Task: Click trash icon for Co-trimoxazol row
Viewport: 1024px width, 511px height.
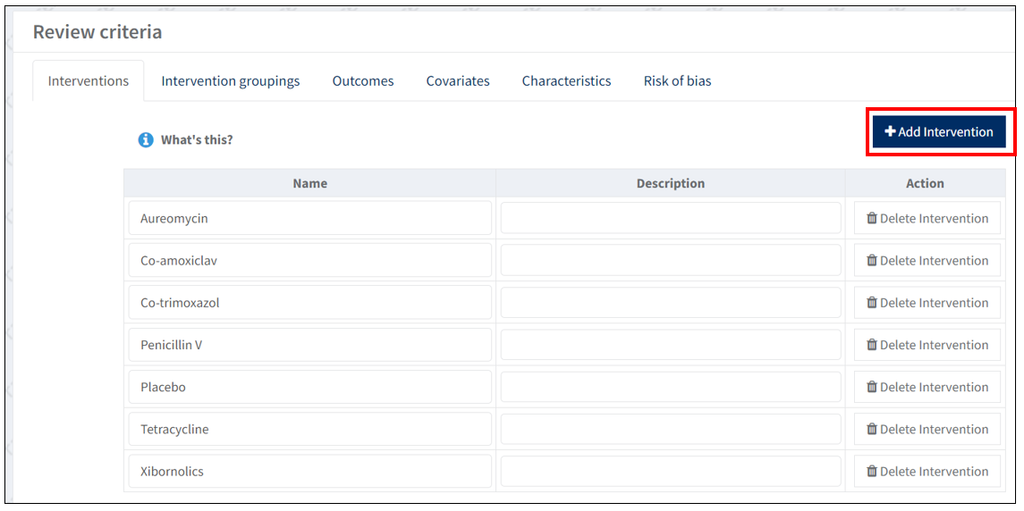Action: click(x=872, y=303)
